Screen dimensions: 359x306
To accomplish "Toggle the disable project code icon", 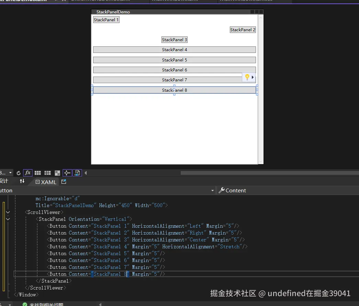I will 77,173.
